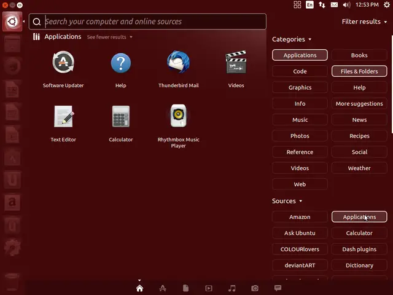393x295 pixels.
Task: Open the window spread indicator in top panel
Action: (297, 5)
